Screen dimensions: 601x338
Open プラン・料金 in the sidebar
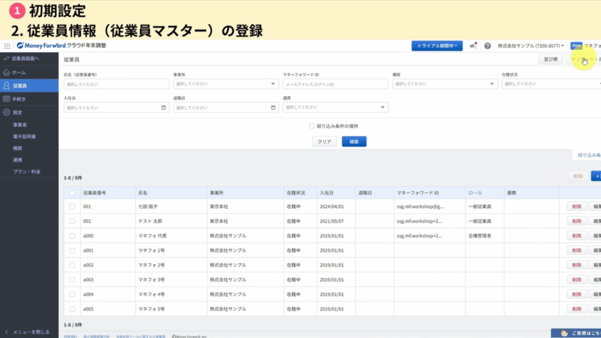(26, 171)
